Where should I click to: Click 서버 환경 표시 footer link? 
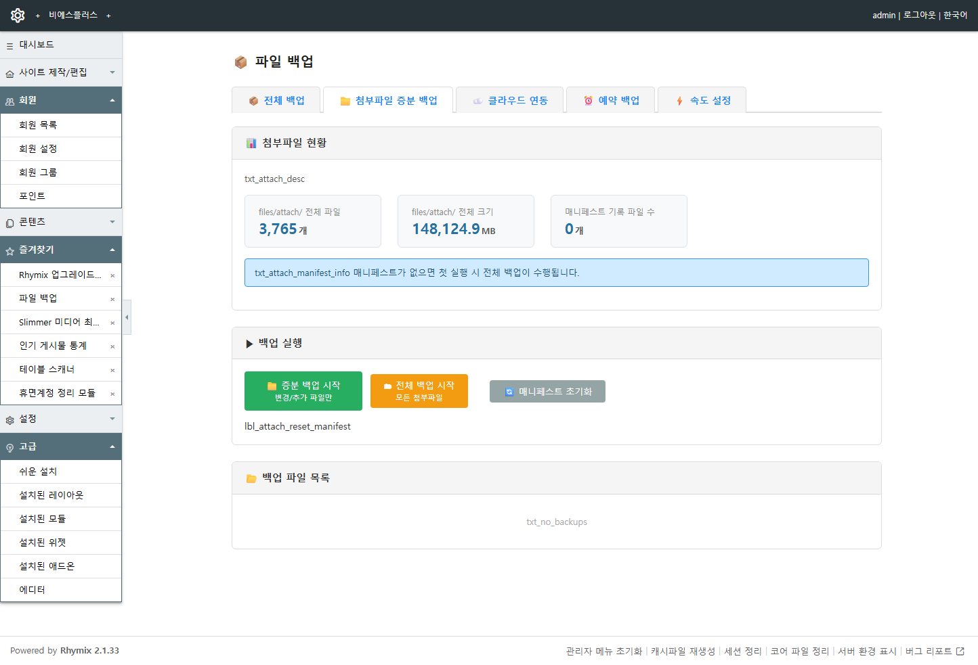click(x=867, y=651)
